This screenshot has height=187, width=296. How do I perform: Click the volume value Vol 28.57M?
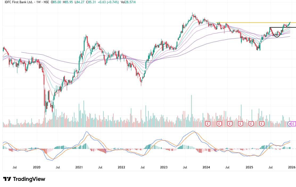128,2
